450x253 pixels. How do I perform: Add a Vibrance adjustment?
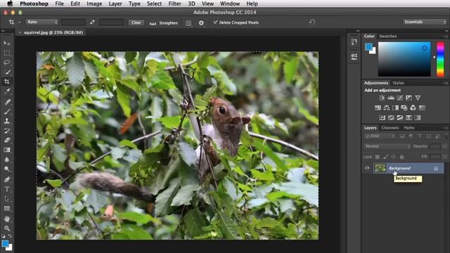(x=418, y=98)
